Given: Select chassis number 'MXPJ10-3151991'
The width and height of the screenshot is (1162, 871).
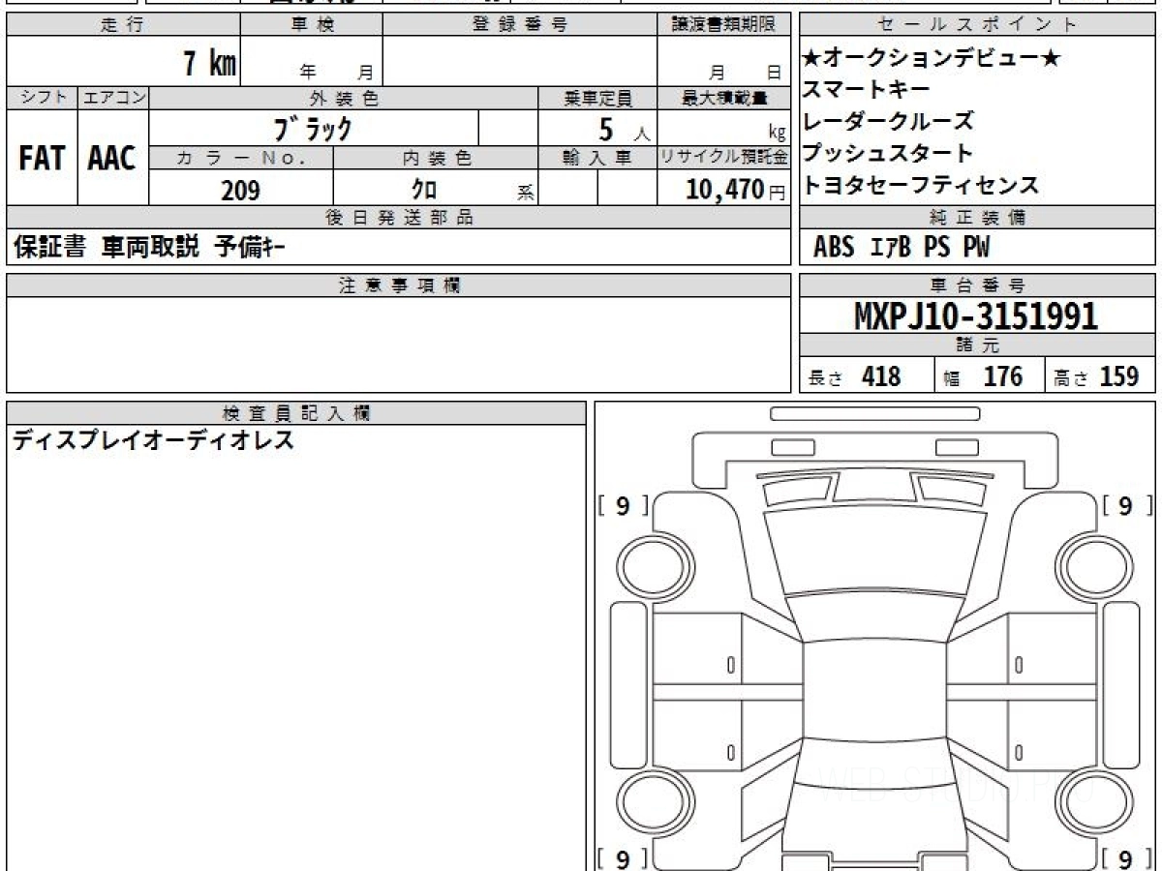Looking at the screenshot, I should pyautogui.click(x=976, y=315).
